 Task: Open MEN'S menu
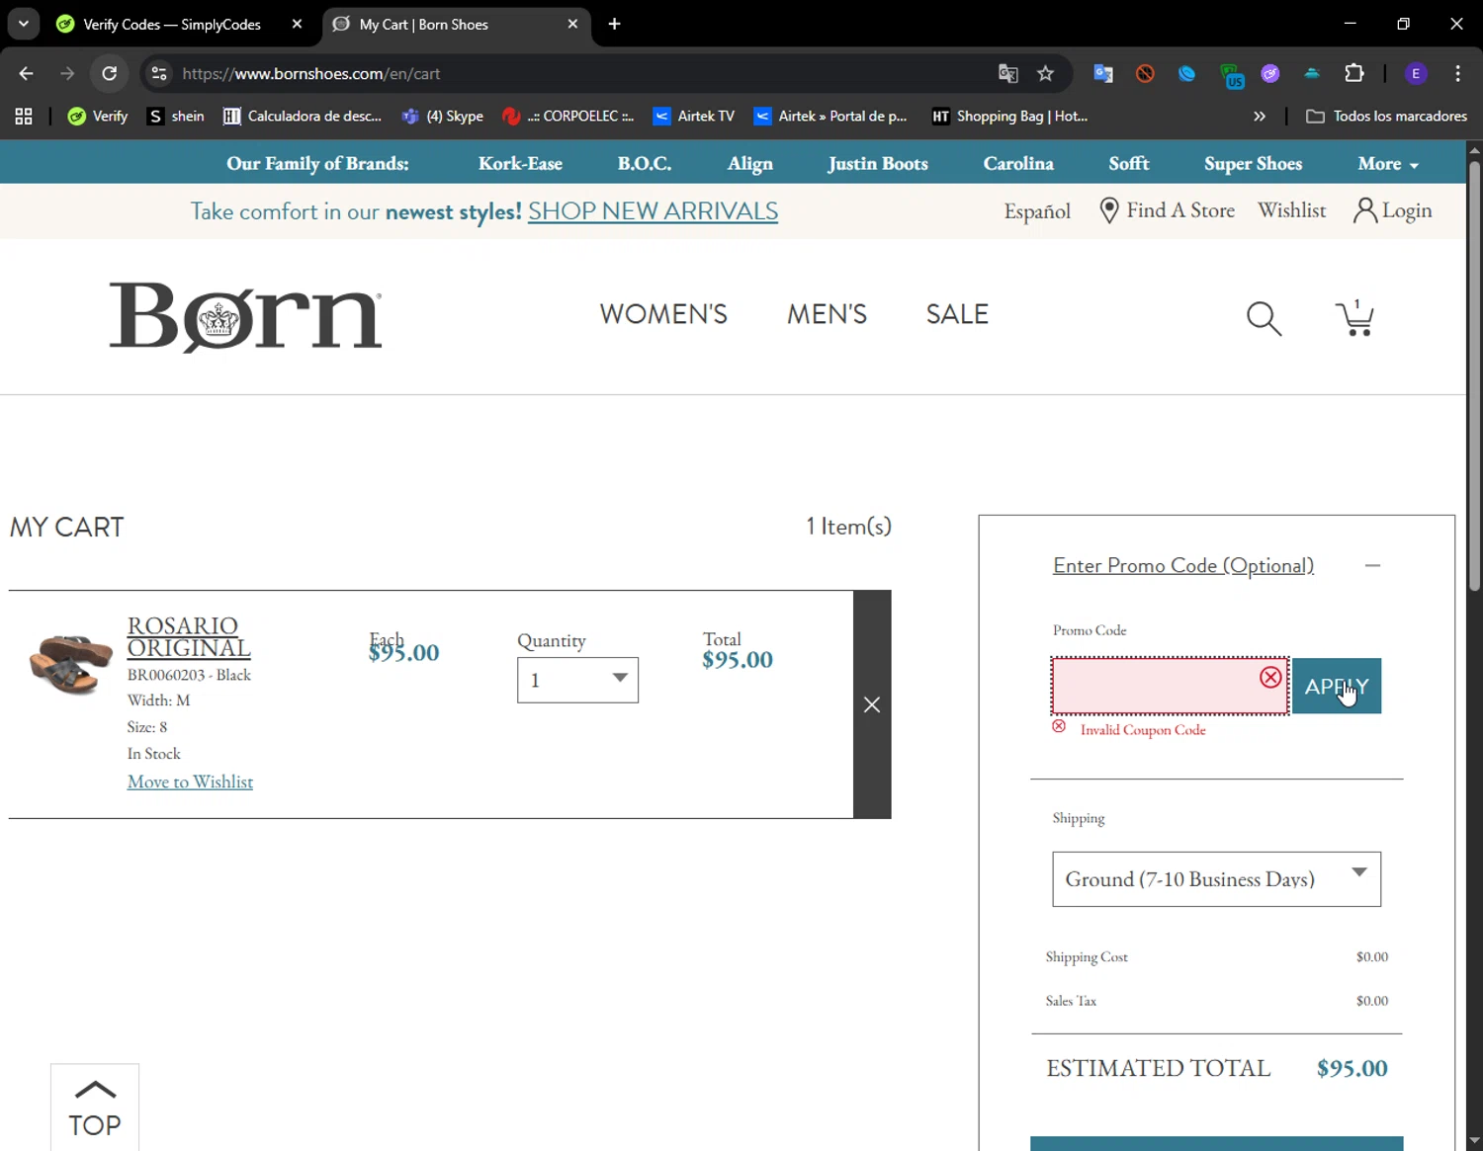(x=827, y=314)
